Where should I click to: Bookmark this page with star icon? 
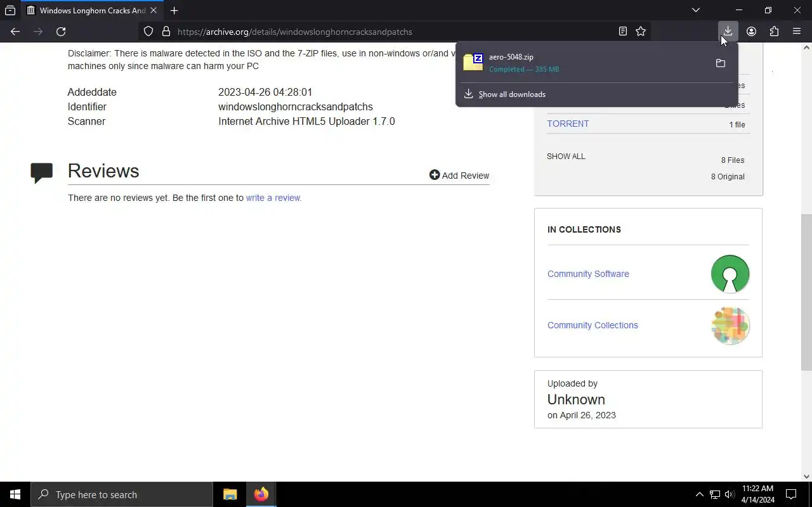coord(641,32)
